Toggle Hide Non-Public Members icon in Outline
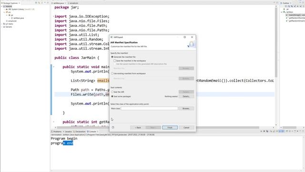Viewport: 305px width, 172px height. [297, 6]
